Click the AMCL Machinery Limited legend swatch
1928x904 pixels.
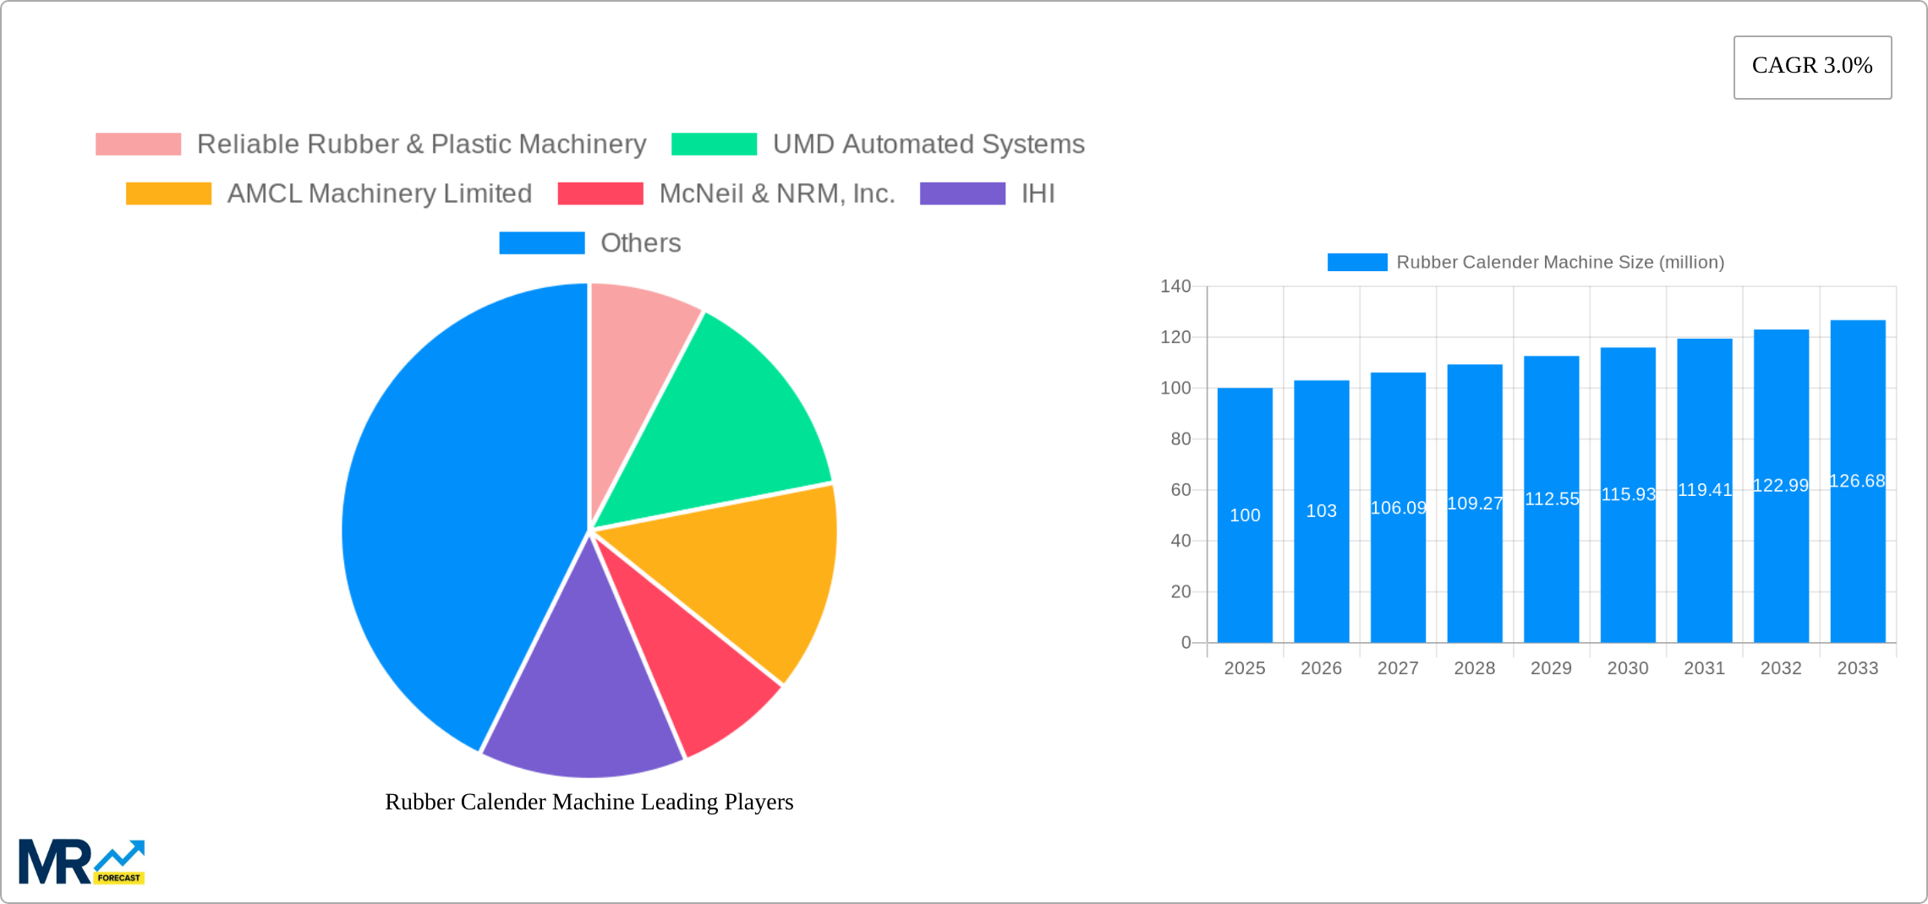[x=167, y=193]
